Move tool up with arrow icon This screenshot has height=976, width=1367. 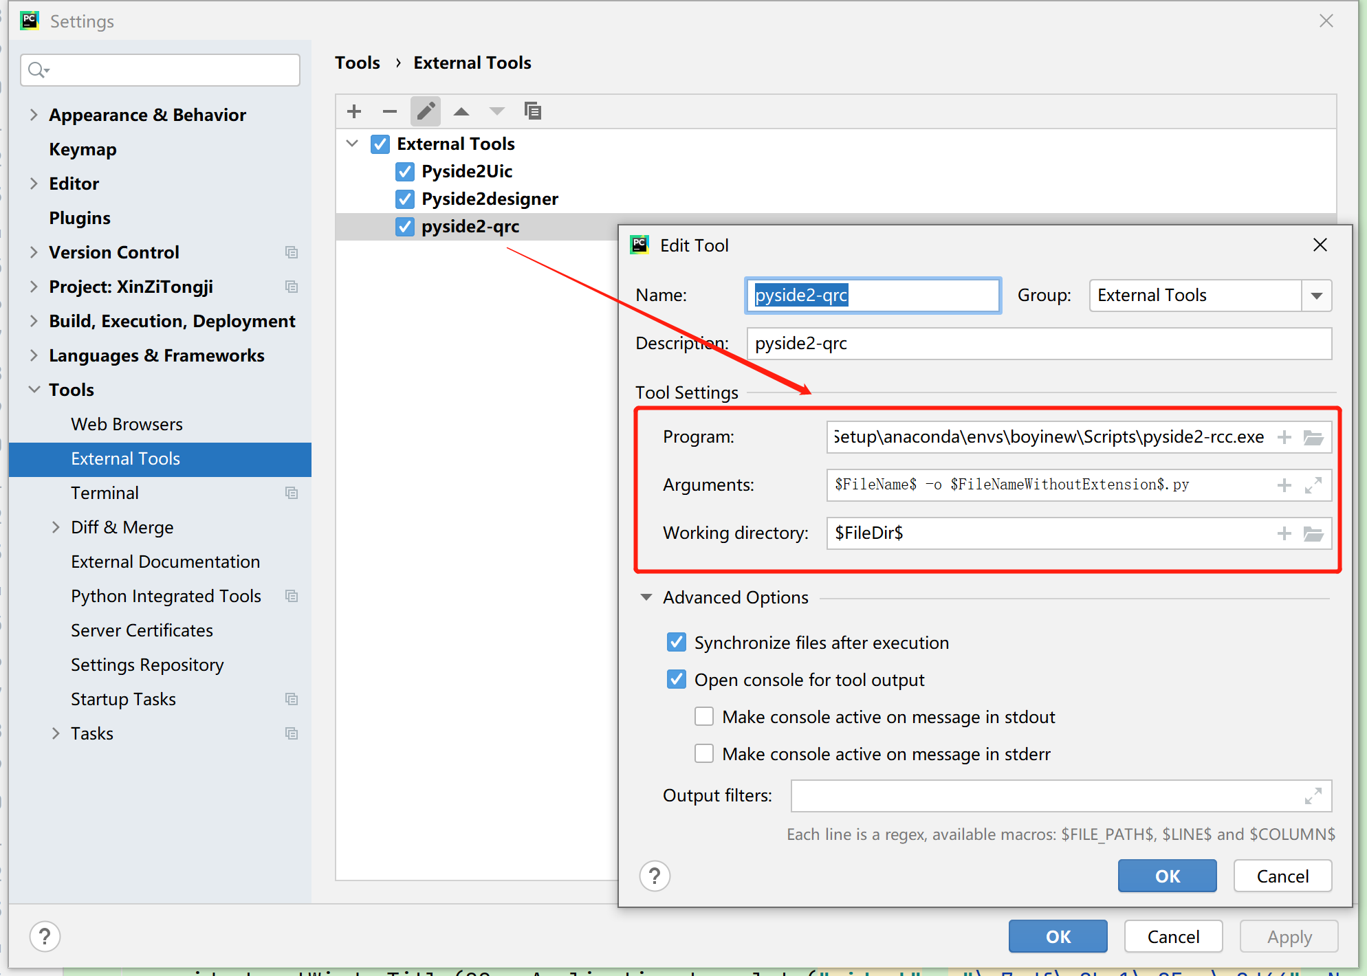click(461, 111)
